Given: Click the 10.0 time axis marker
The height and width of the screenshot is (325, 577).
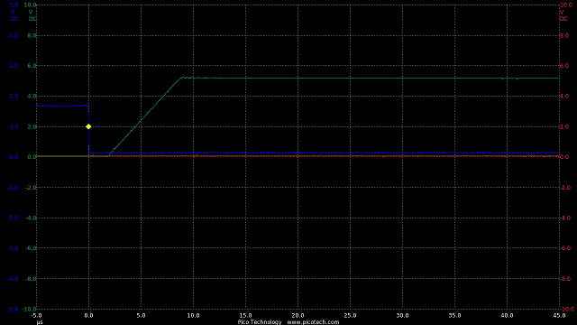Looking at the screenshot, I should click(193, 315).
